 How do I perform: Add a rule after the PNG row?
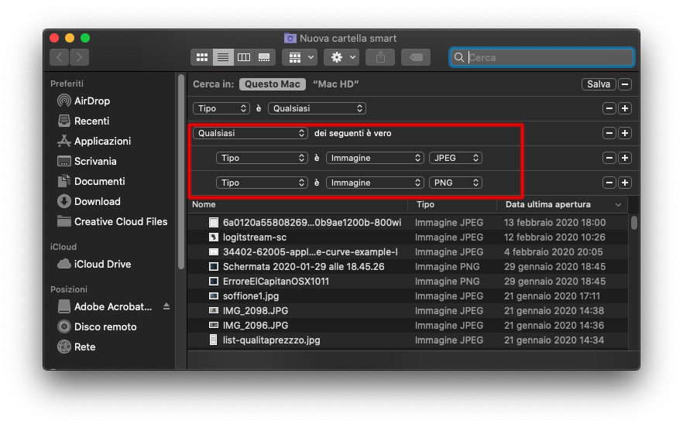[x=625, y=183]
